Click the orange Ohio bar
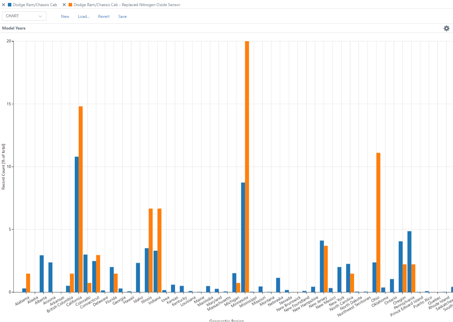The image size is (453, 322). pos(378,222)
